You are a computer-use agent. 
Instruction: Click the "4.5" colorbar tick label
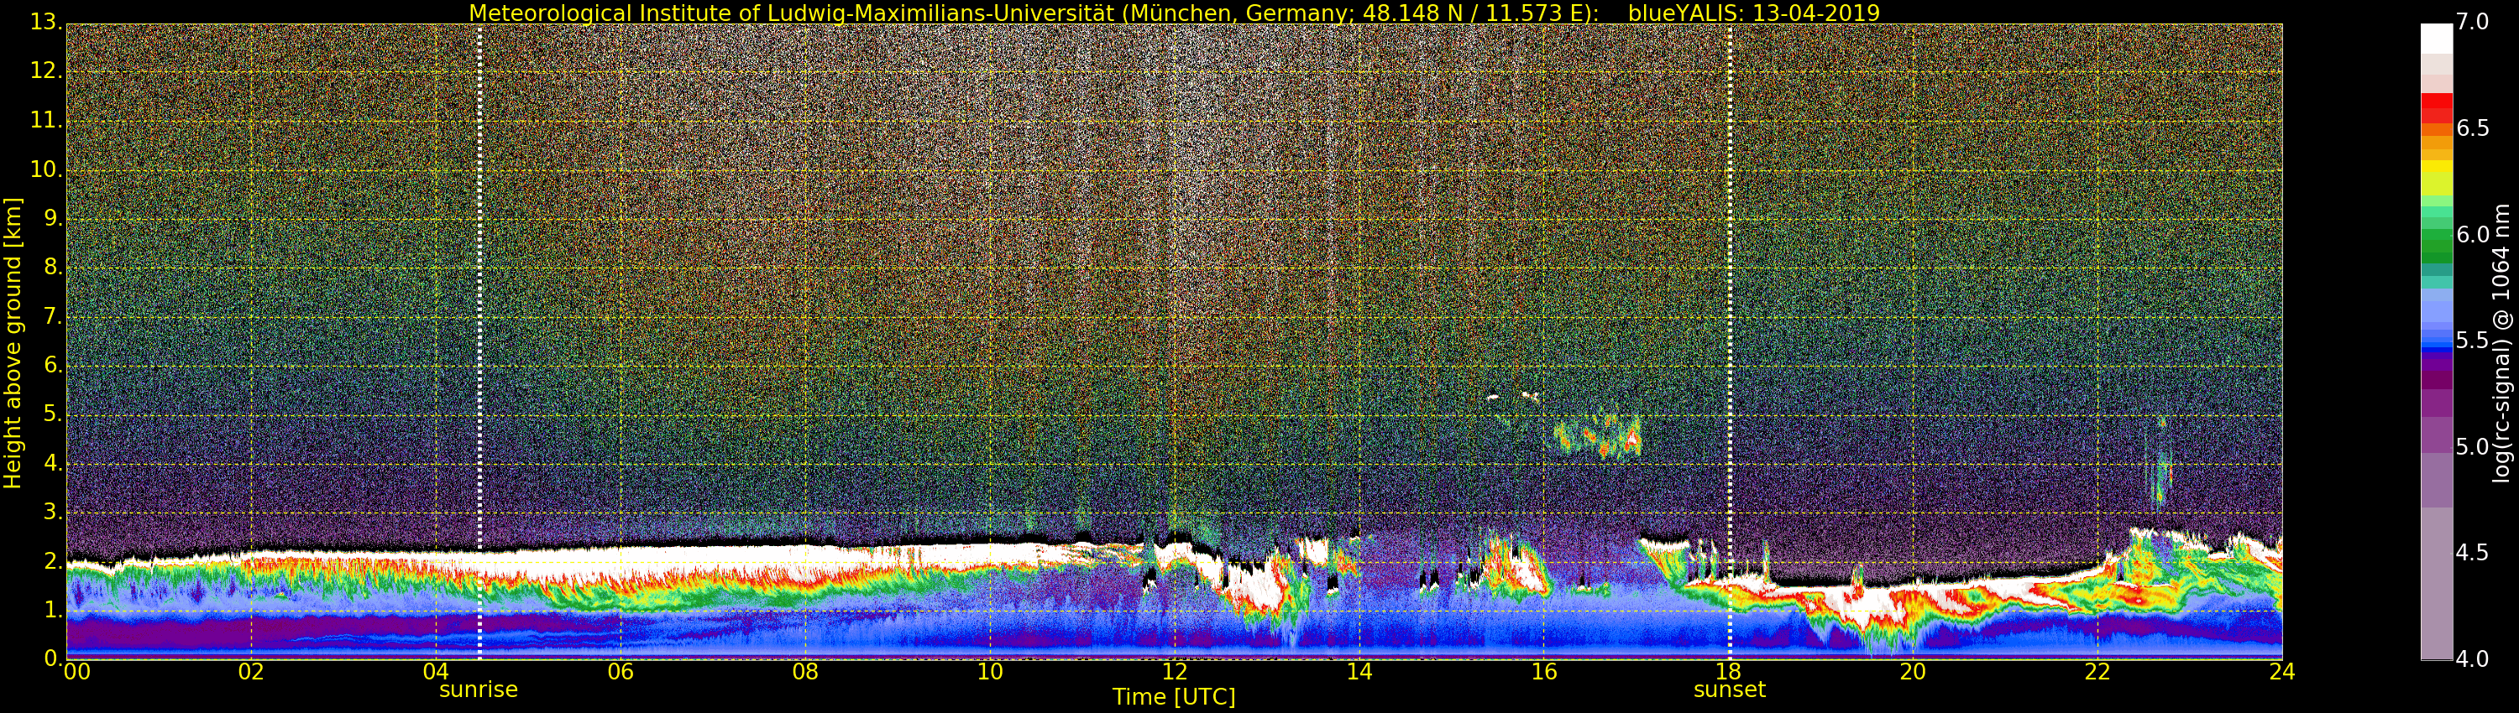coord(2471,553)
